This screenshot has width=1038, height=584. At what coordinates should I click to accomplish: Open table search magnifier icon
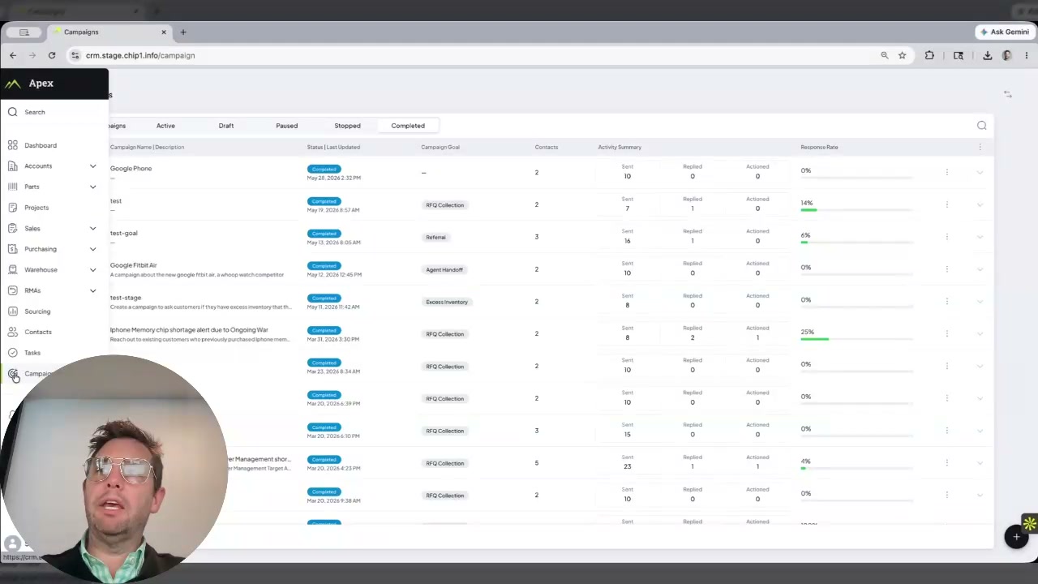pos(981,126)
